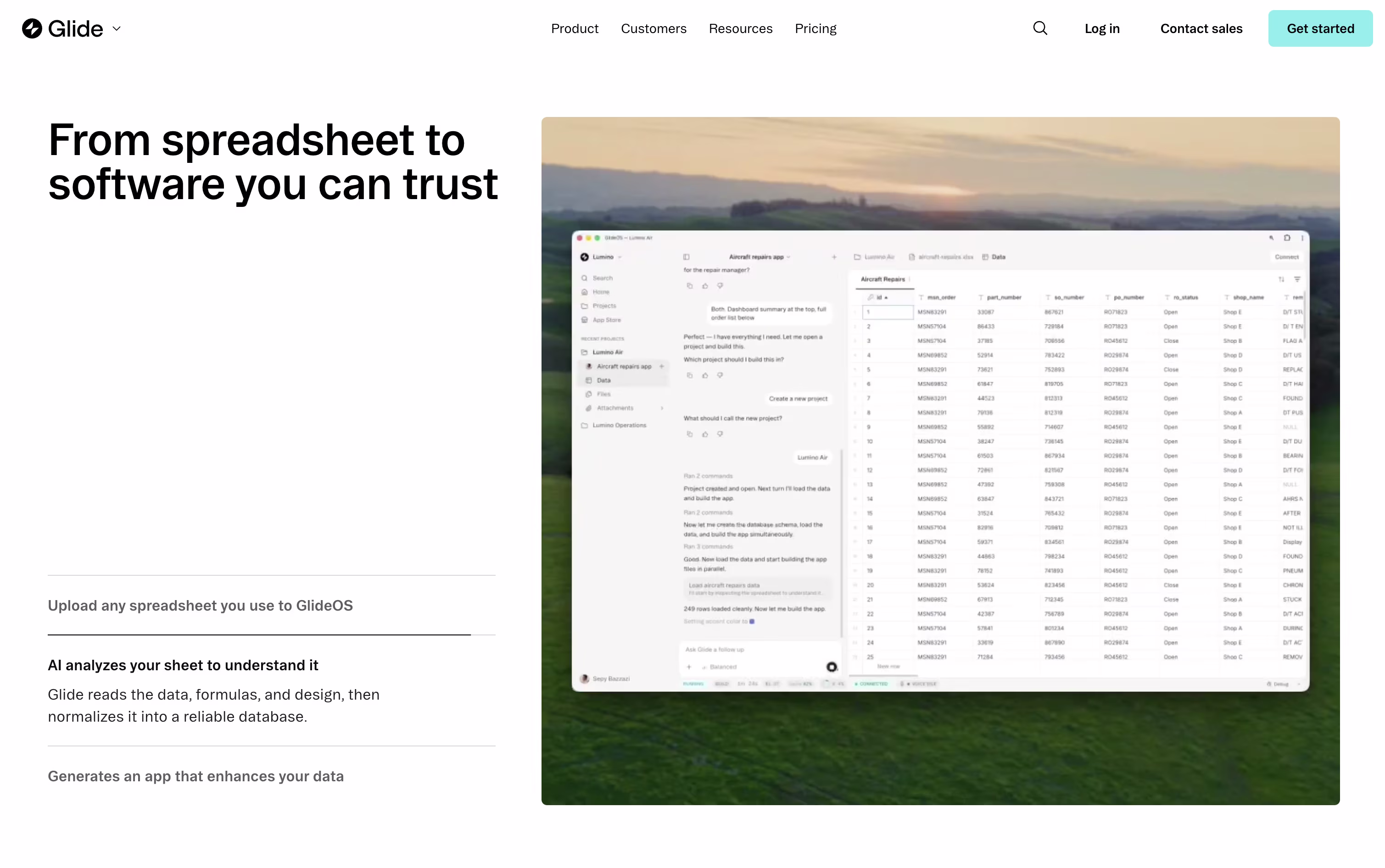Copy "What should I call the new project?" message

(690, 434)
